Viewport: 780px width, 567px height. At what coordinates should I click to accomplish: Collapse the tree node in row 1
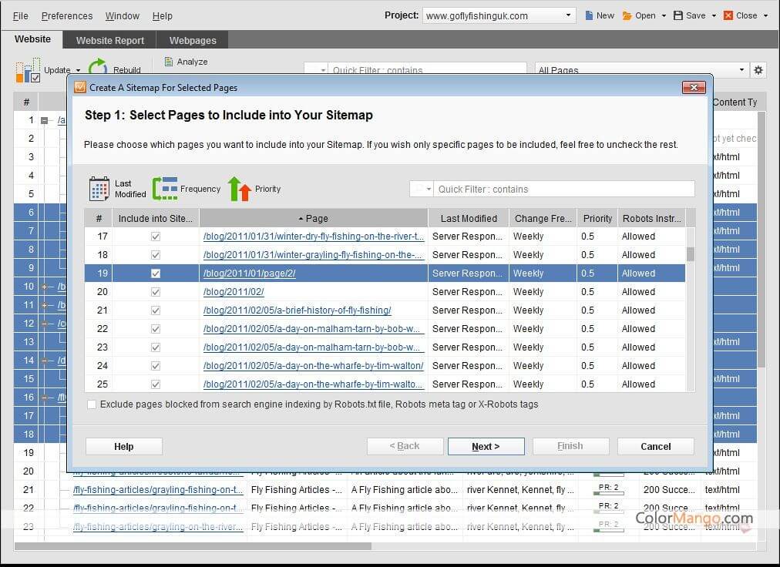[44, 120]
